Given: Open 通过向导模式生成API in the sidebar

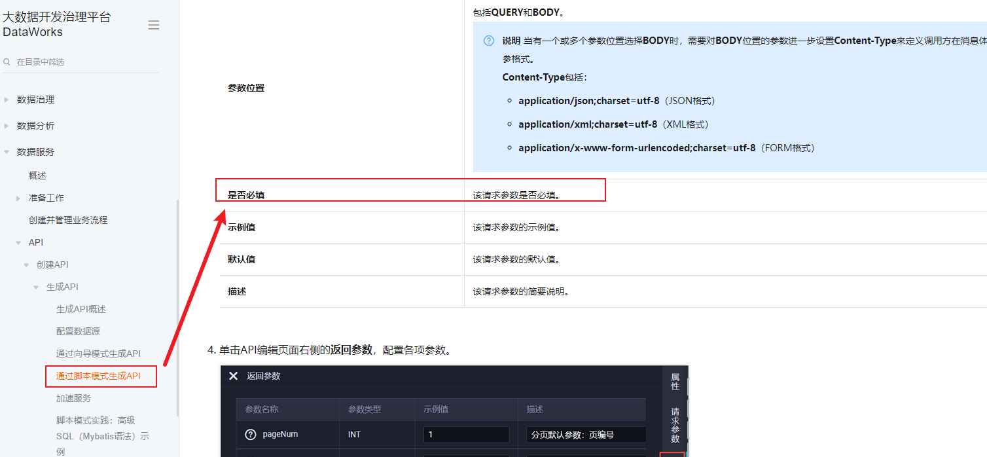Looking at the screenshot, I should click(x=98, y=354).
